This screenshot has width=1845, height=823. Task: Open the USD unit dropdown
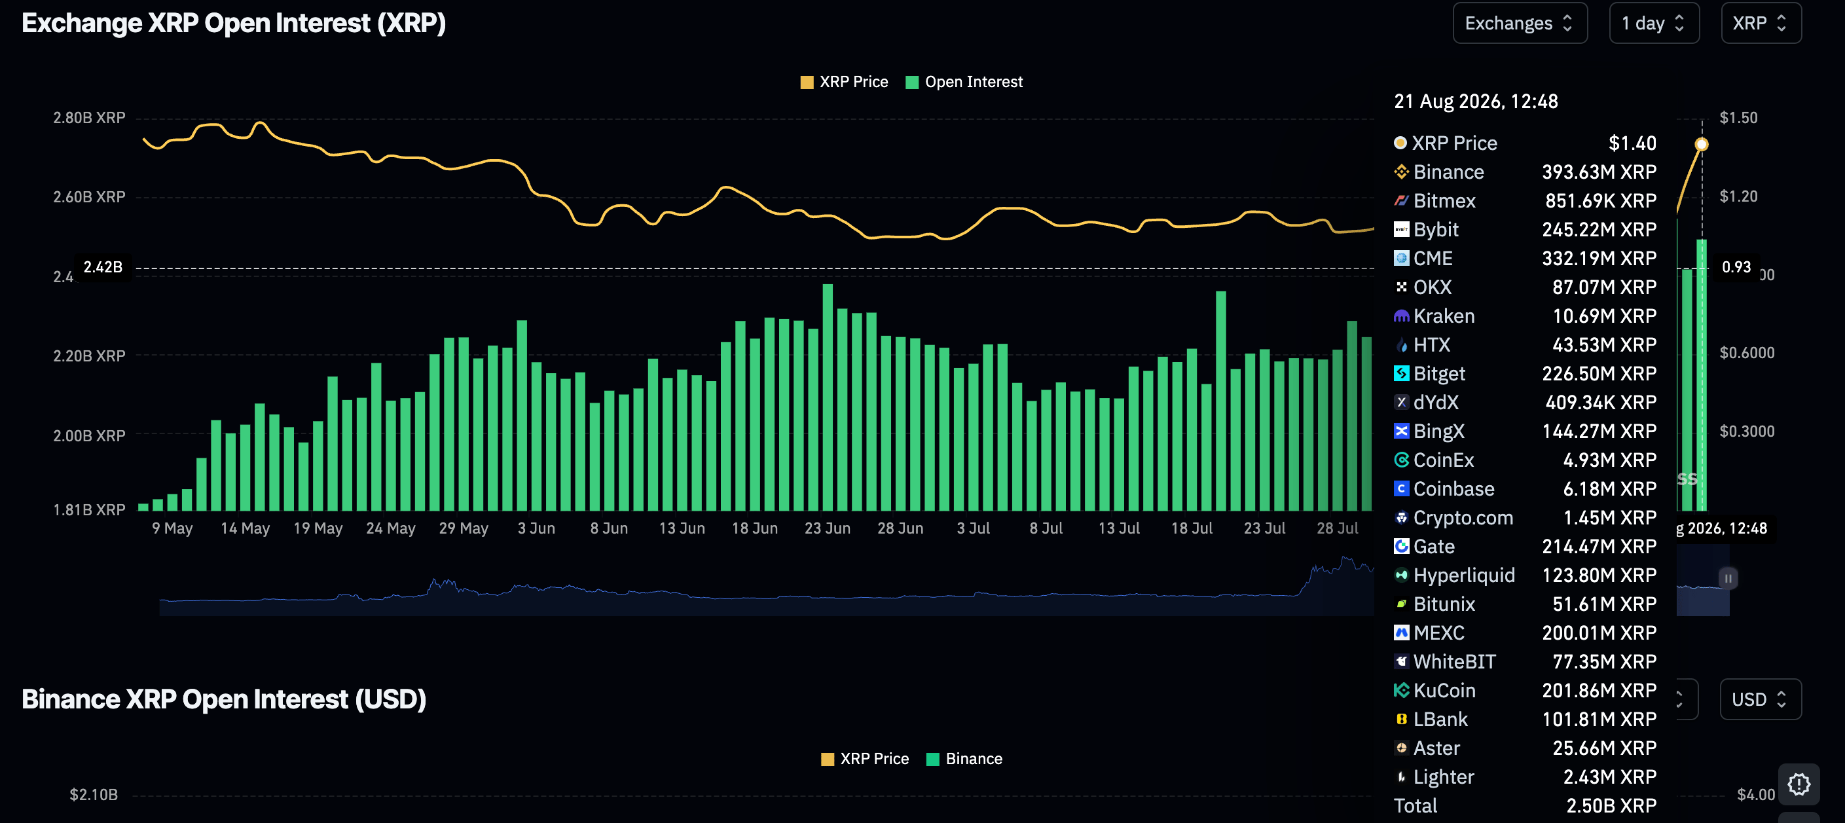click(x=1761, y=699)
